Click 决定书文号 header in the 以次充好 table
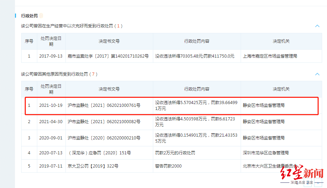 click(x=109, y=41)
